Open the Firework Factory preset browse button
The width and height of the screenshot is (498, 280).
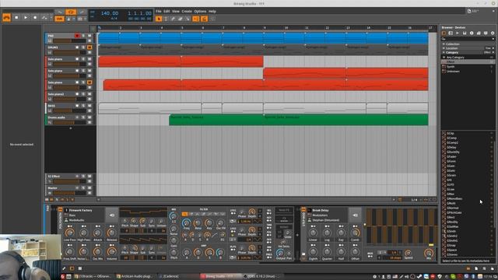pos(112,215)
